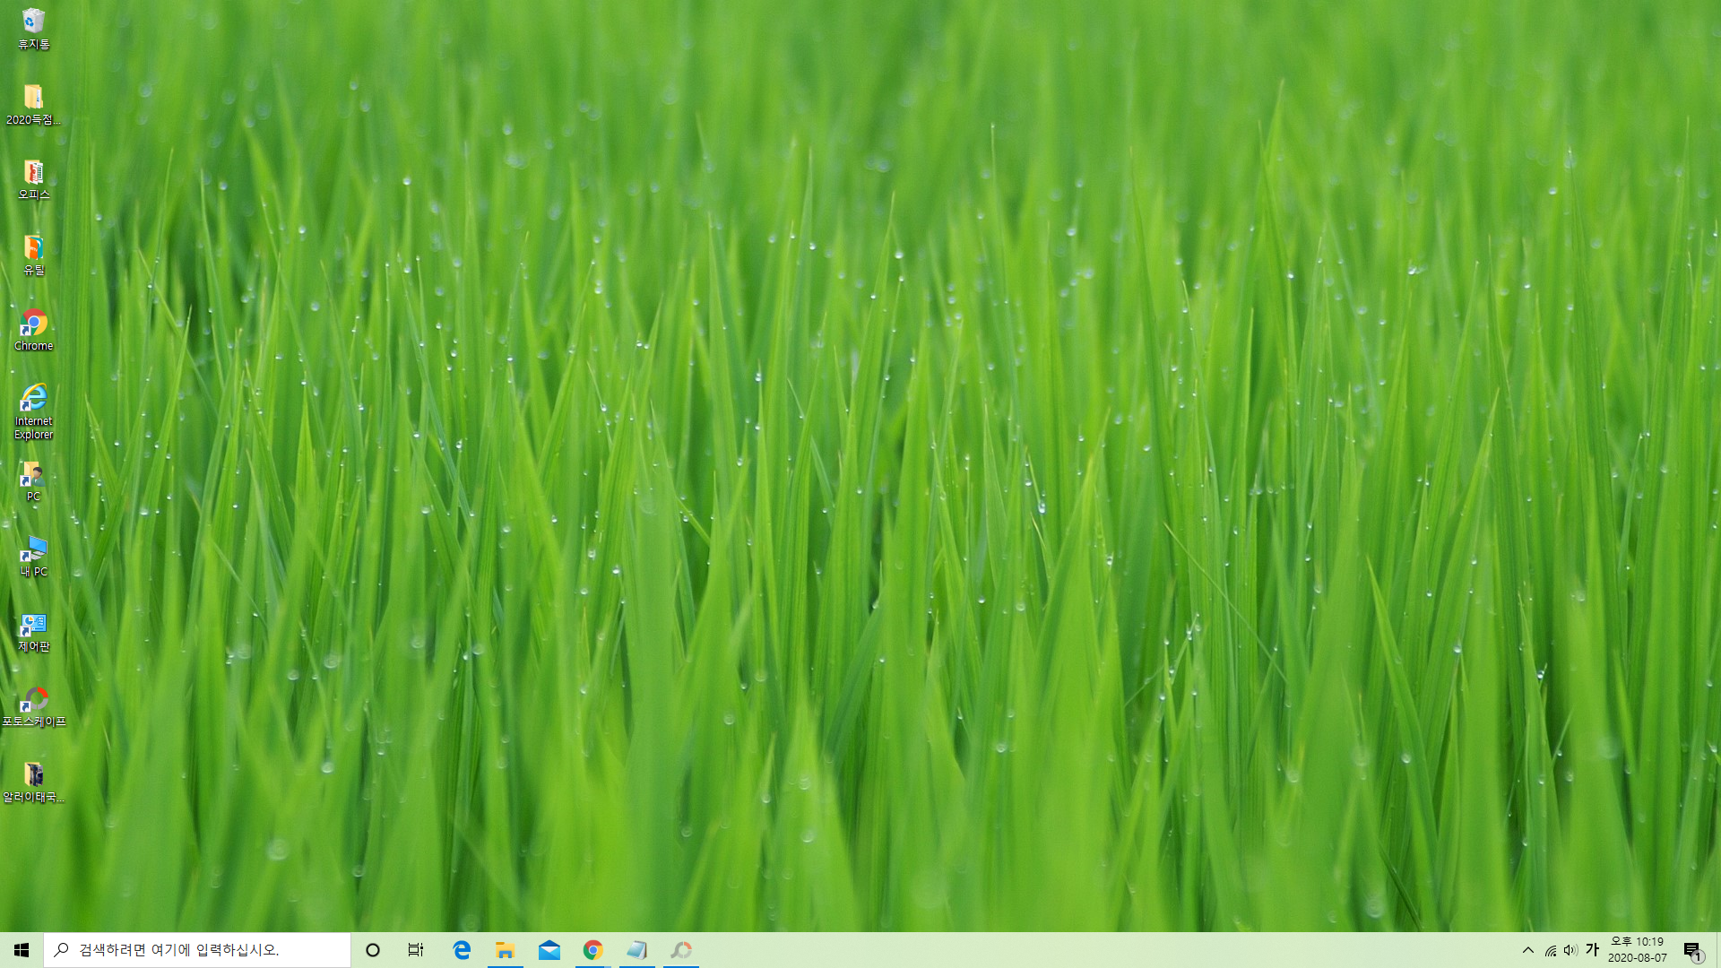The width and height of the screenshot is (1721, 968).
Task: Open the Action Center notifications
Action: (x=1692, y=950)
